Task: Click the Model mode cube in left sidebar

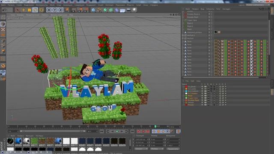Action: click(3, 24)
